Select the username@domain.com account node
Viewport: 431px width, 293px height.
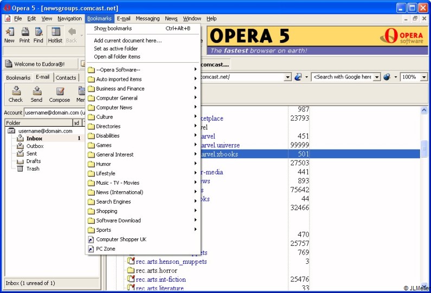click(46, 131)
